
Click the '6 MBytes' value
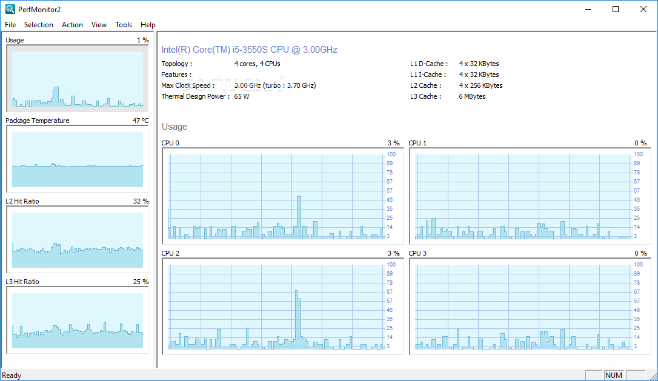[472, 96]
